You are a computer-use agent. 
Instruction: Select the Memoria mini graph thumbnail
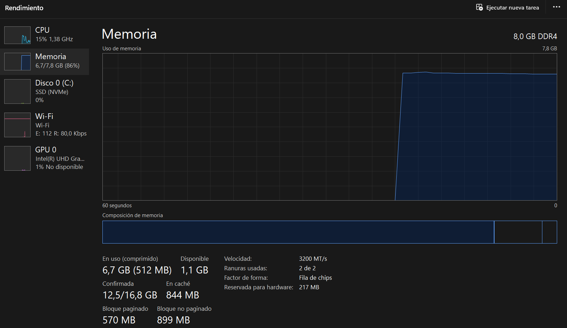click(17, 62)
